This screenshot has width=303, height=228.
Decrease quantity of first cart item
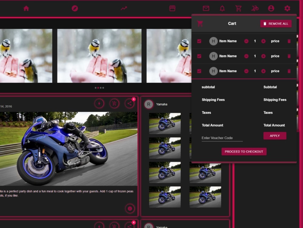(x=246, y=41)
